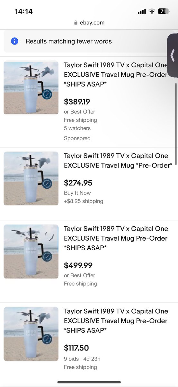Open the Travel Mug *Pre-Order* listing title
178x387 pixels.
[118, 161]
